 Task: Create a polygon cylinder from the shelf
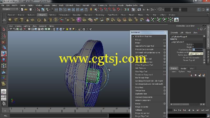click(22, 20)
